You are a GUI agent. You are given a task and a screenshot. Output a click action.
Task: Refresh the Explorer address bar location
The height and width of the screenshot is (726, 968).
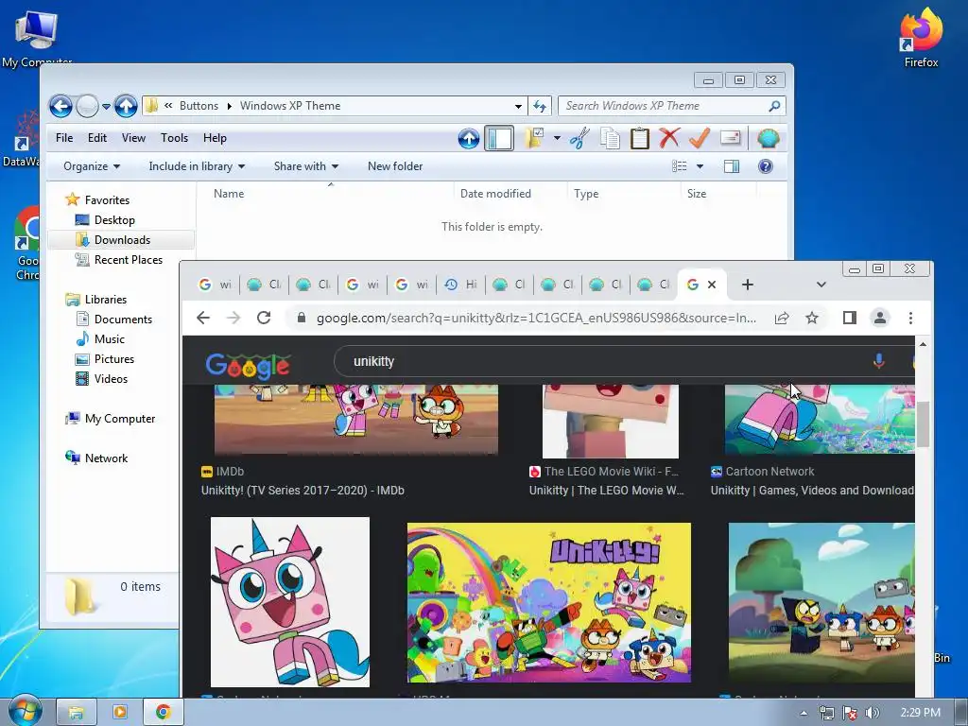tap(540, 106)
